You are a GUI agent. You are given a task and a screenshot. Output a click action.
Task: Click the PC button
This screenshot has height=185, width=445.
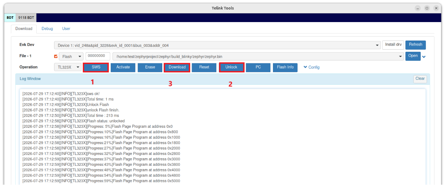point(258,67)
